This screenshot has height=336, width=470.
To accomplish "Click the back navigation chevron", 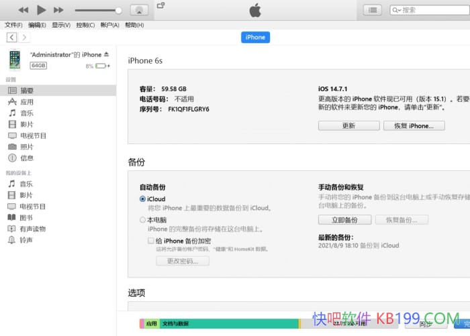I will (x=12, y=38).
